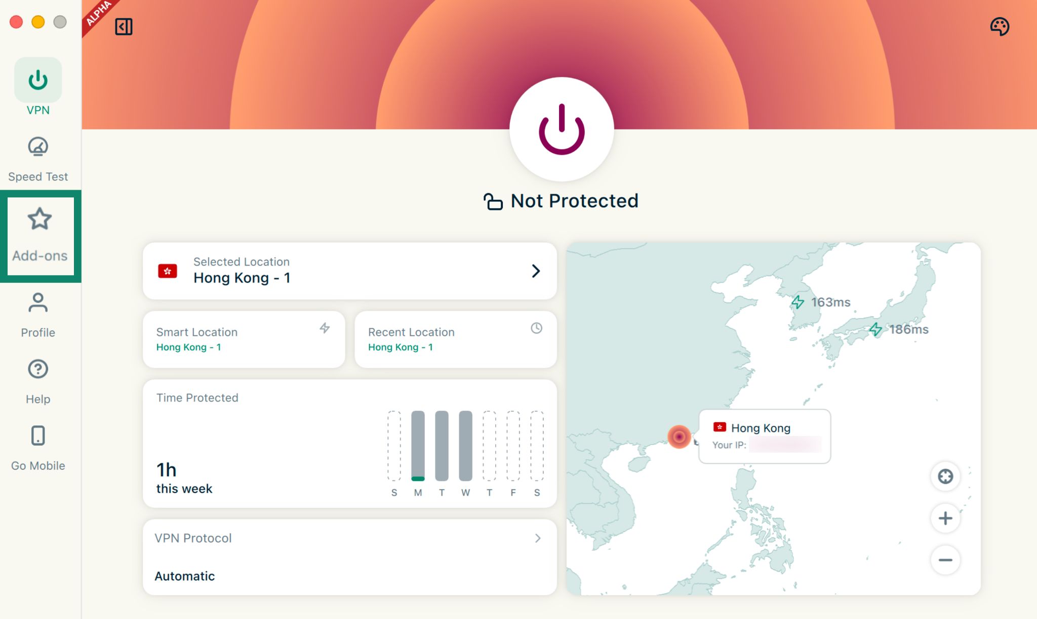The image size is (1037, 619).
Task: Open Speed Test from sidebar
Action: tap(38, 159)
